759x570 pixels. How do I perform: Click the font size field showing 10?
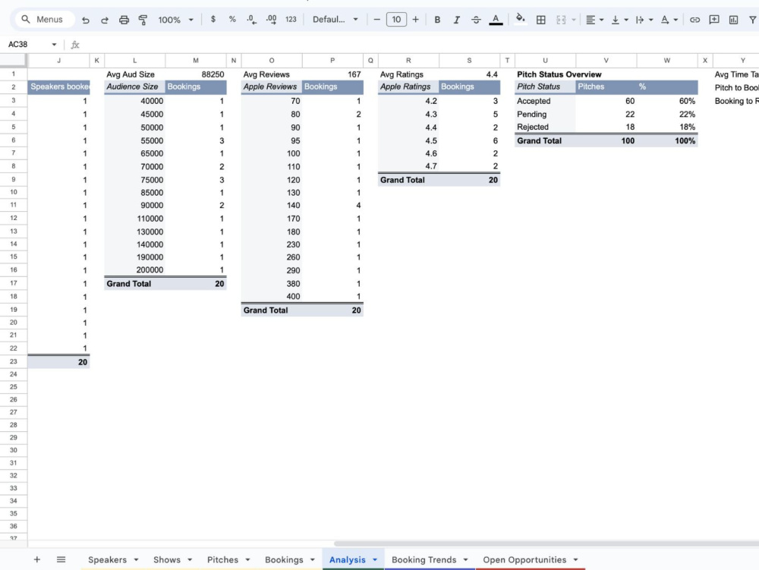tap(396, 20)
